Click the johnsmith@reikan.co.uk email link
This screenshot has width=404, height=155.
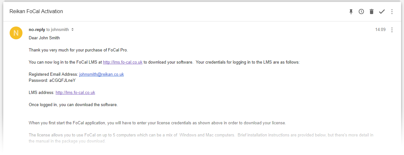[x=101, y=74]
